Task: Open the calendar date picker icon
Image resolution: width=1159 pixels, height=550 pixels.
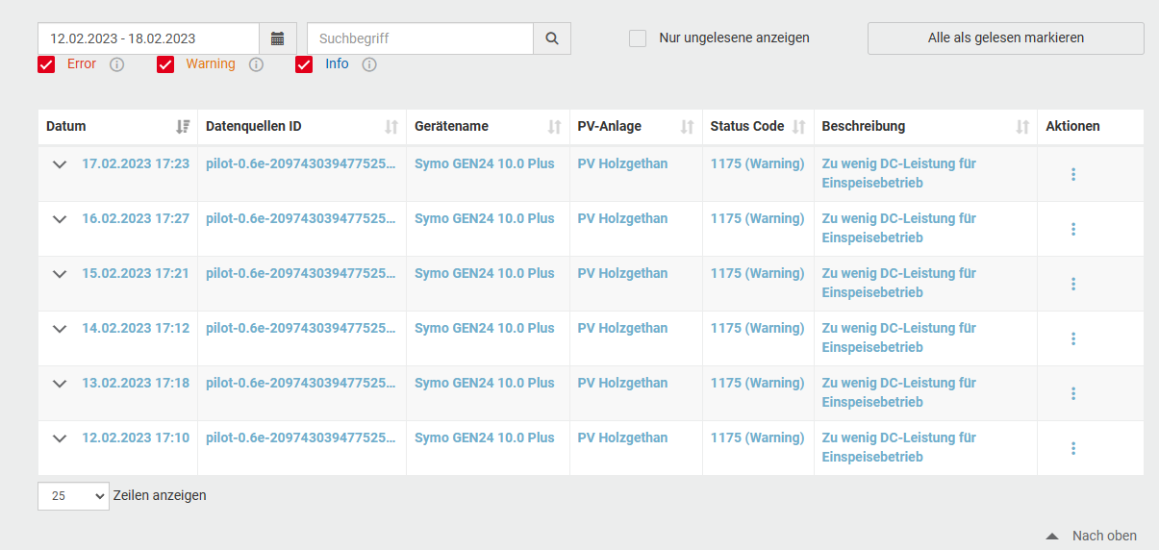Action: [x=278, y=38]
